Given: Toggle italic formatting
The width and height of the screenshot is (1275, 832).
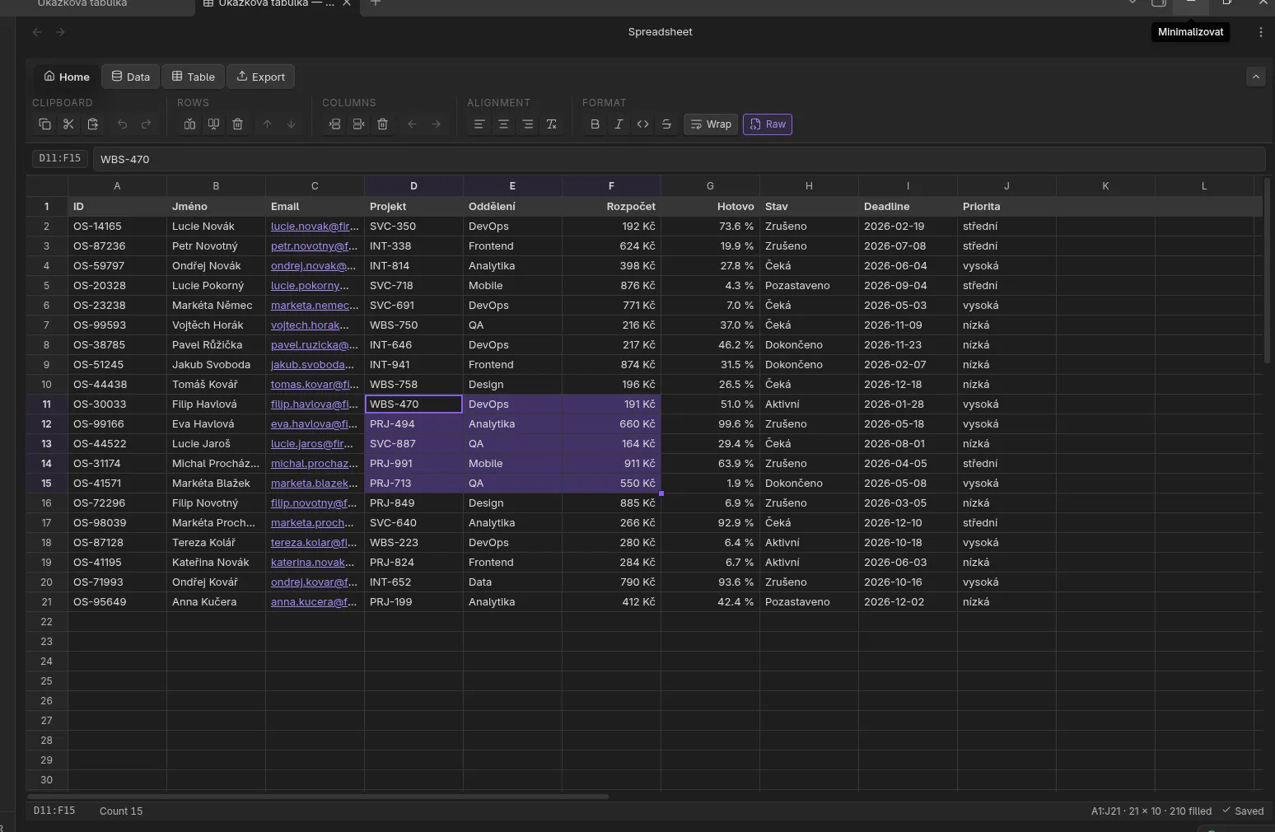Looking at the screenshot, I should click(x=619, y=124).
